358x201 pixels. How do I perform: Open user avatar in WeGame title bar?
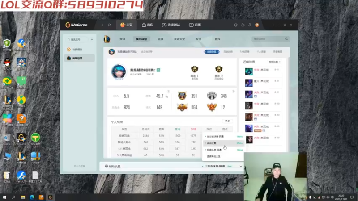pos(257,25)
